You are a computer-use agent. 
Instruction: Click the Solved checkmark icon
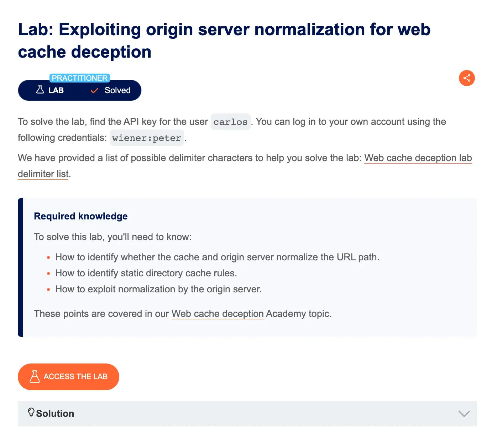click(94, 91)
